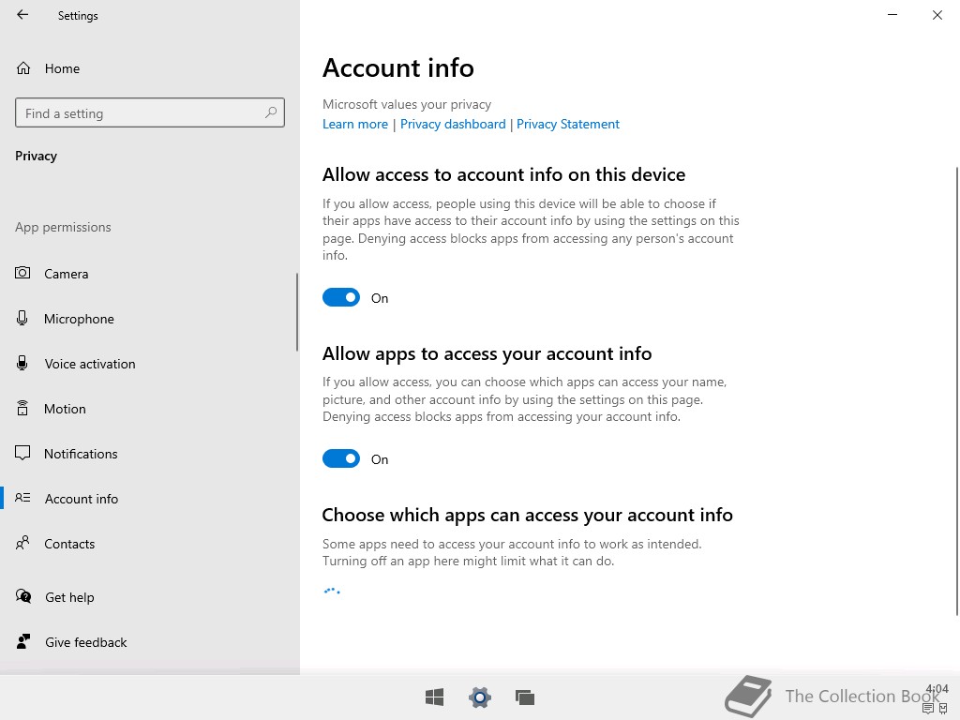
Task: Click the clock showing 4:04
Action: (937, 689)
